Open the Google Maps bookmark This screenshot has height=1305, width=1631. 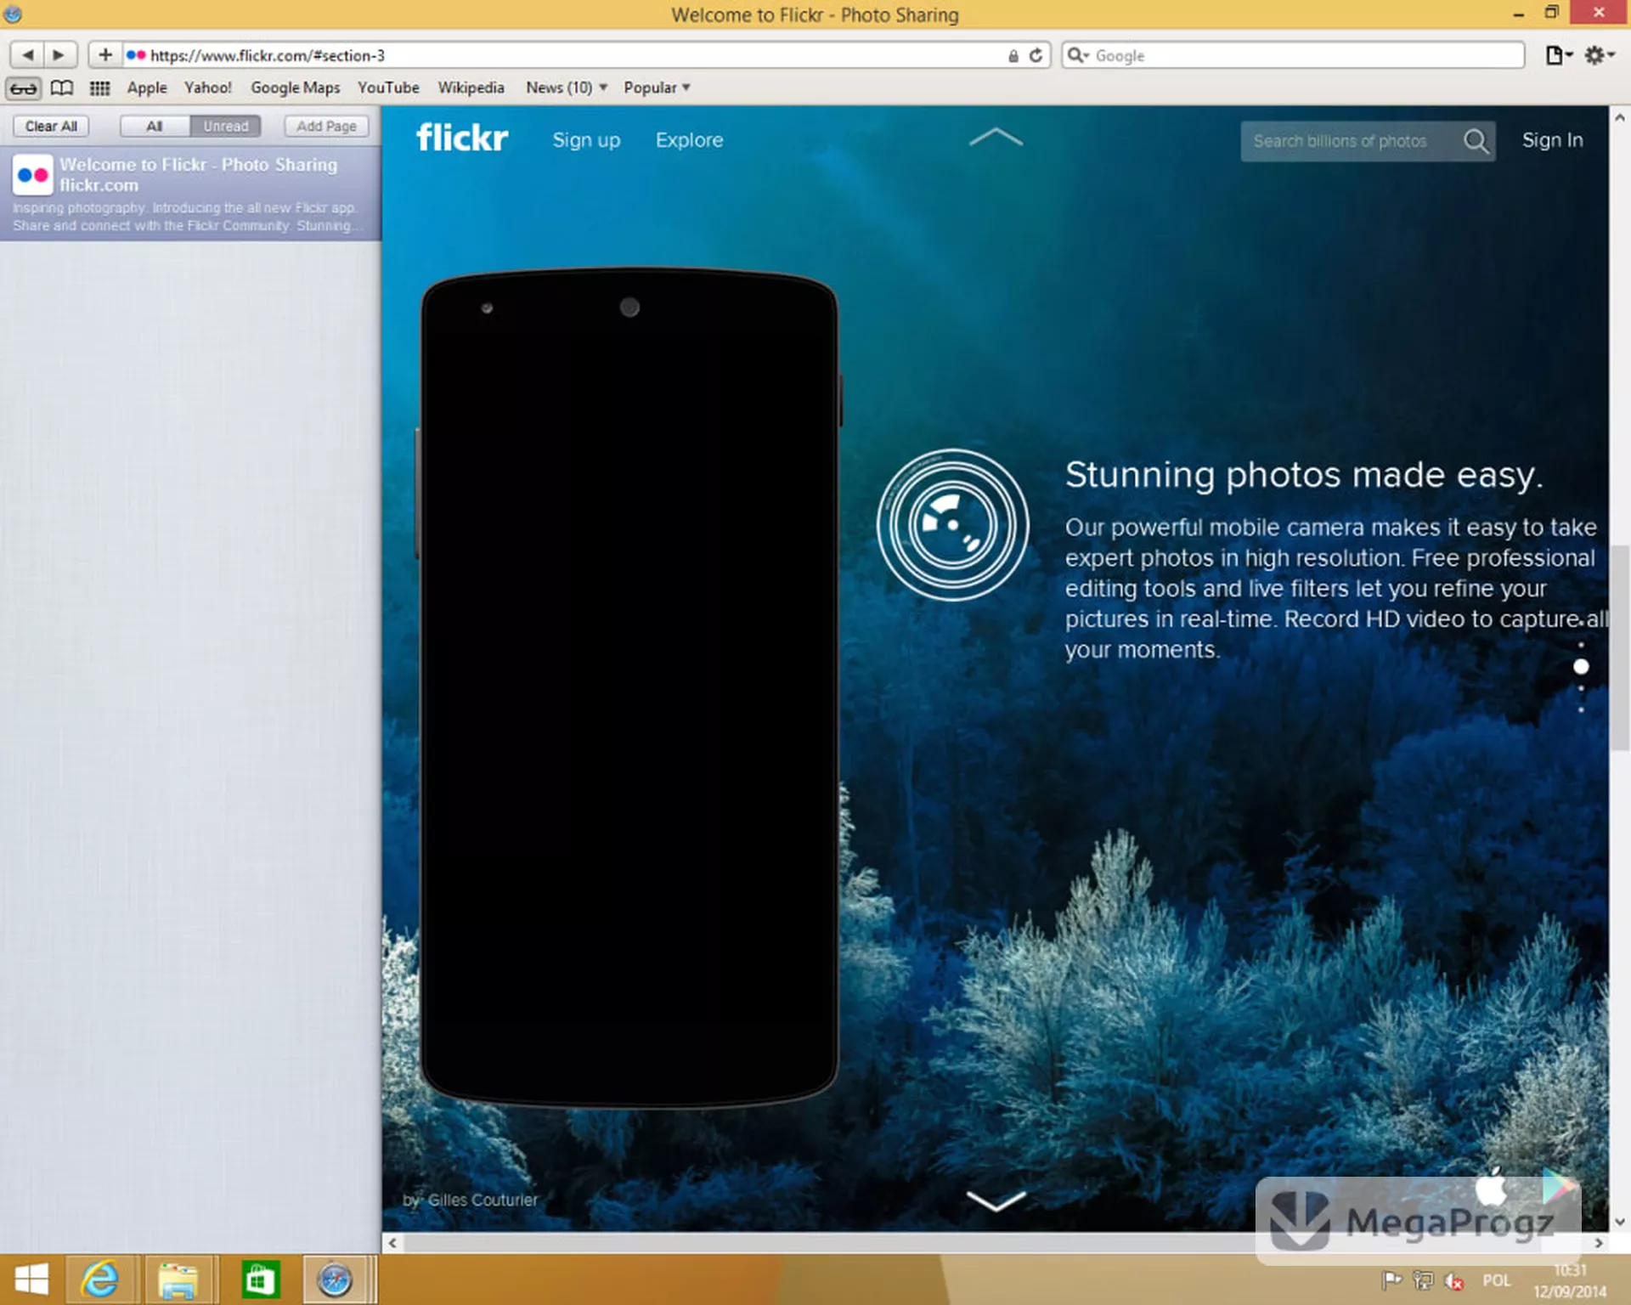click(x=295, y=88)
